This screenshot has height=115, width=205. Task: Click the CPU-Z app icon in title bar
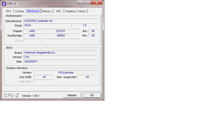point(4,4)
